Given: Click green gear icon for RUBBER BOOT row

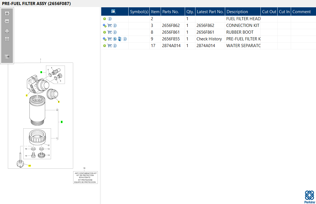Looking at the screenshot, I should point(104,32).
